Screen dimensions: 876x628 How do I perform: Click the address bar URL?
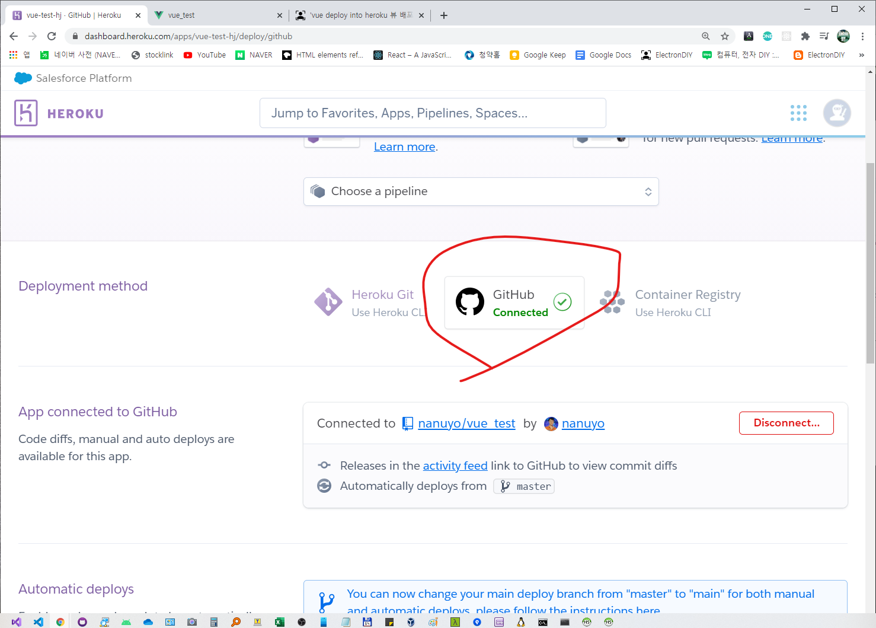click(188, 36)
